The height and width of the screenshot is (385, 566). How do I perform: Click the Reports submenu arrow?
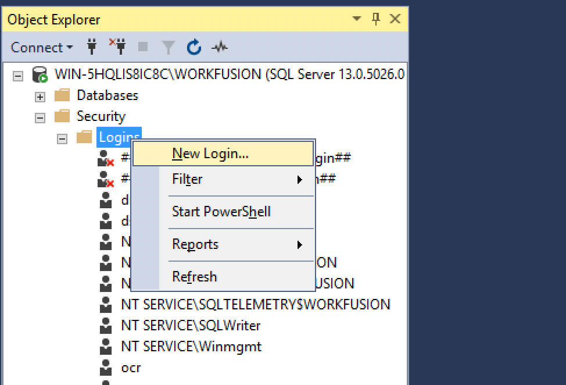point(299,244)
